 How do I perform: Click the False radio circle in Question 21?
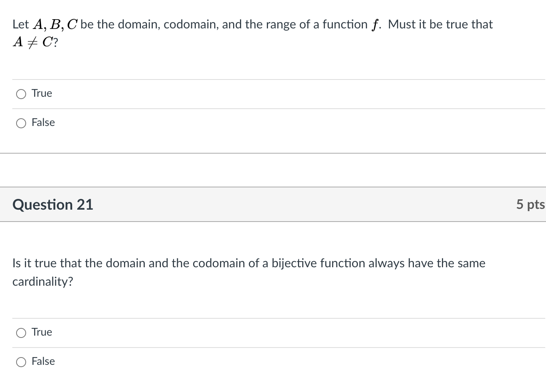pos(21,361)
